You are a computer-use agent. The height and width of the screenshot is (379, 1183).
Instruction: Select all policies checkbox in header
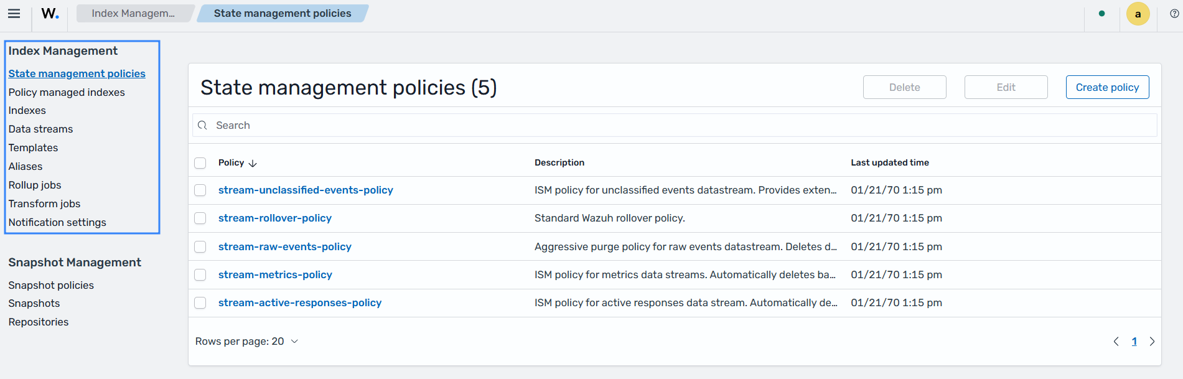click(200, 163)
